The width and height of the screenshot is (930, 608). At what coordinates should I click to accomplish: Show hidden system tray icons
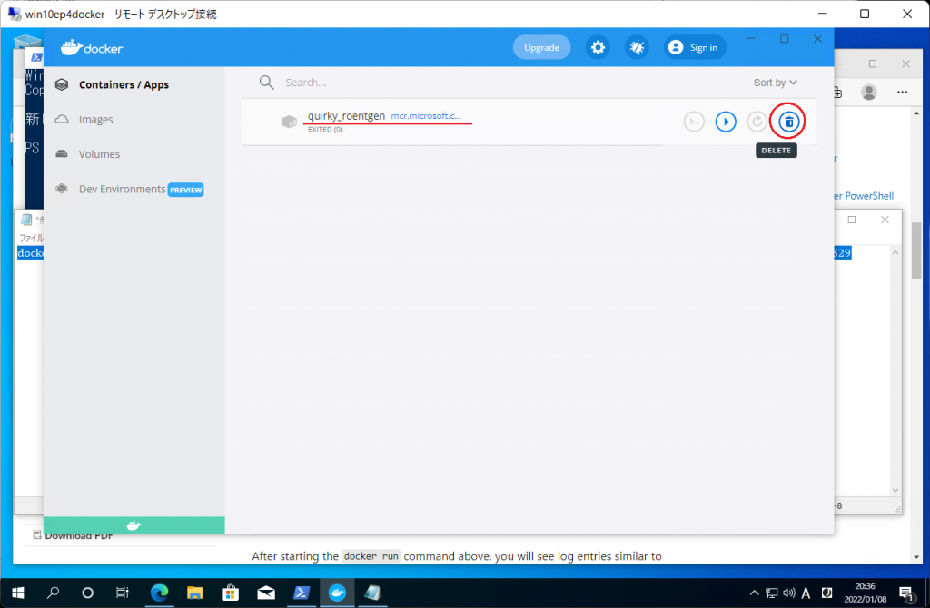pyautogui.click(x=754, y=593)
